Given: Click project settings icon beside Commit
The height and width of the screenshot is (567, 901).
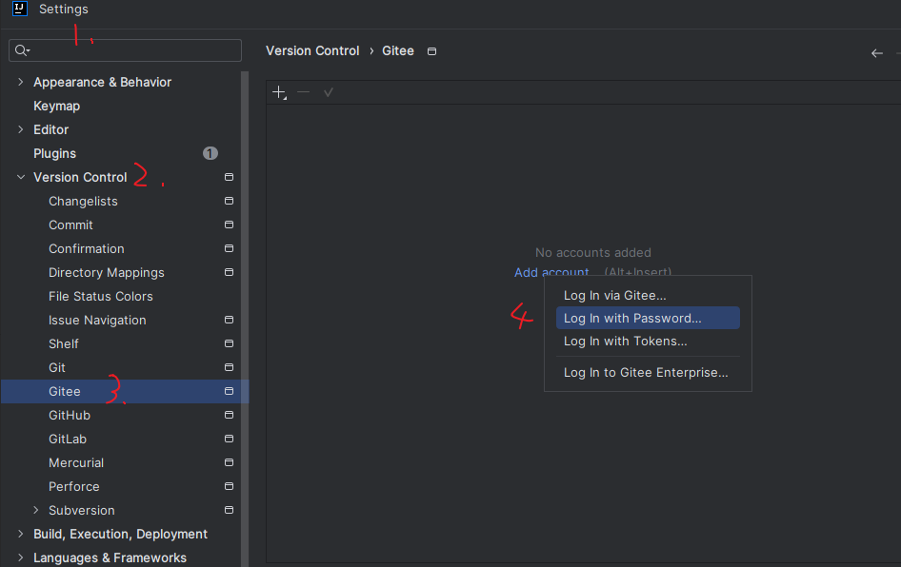Looking at the screenshot, I should pos(229,225).
